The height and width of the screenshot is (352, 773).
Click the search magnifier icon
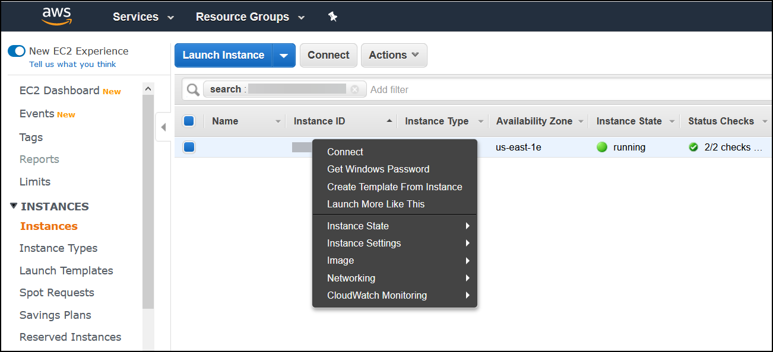click(x=192, y=89)
